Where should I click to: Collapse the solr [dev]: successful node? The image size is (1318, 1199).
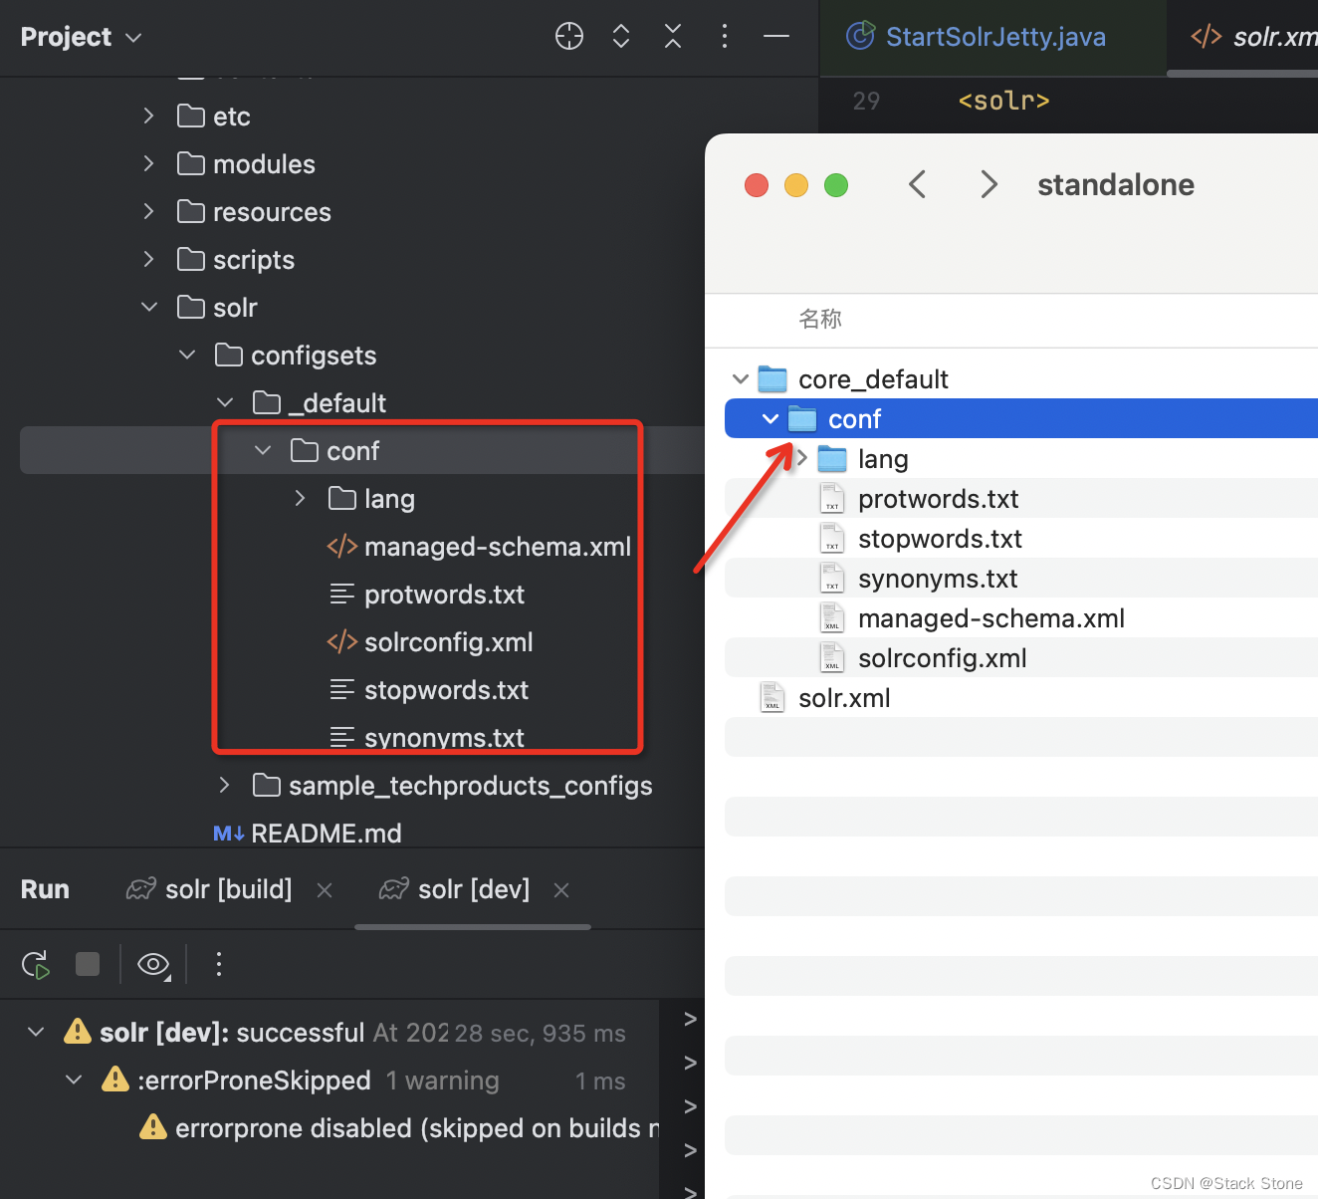(x=36, y=1032)
